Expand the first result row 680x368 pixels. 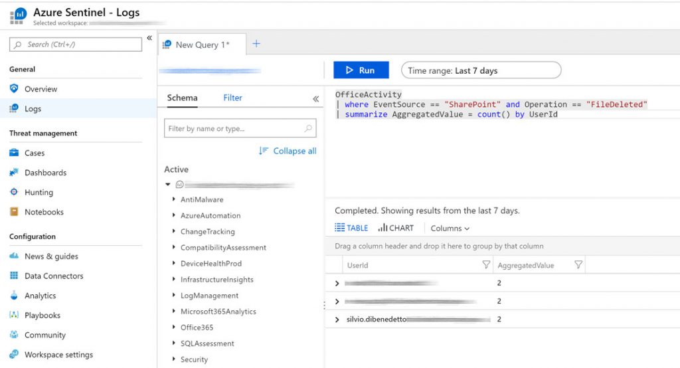[337, 284]
